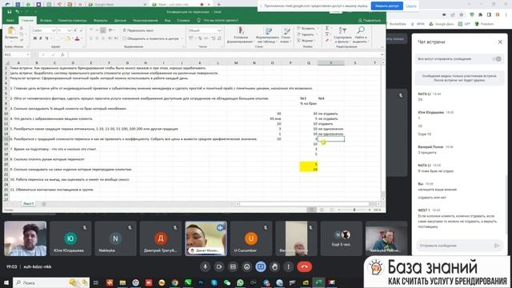Screen dimensions: 512x288
Task: Expand Name Box dropdown
Action: (x=28, y=55)
